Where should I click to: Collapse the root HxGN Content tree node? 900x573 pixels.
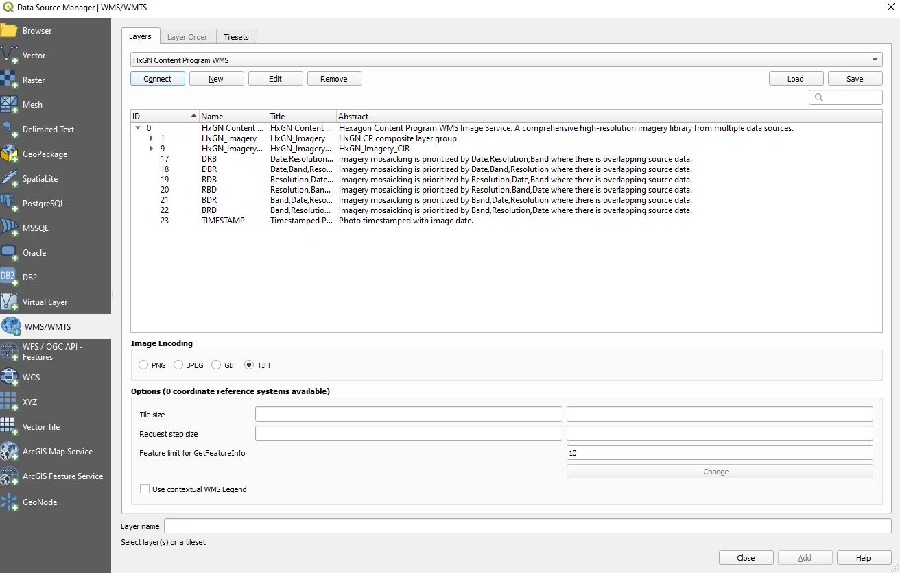click(138, 128)
